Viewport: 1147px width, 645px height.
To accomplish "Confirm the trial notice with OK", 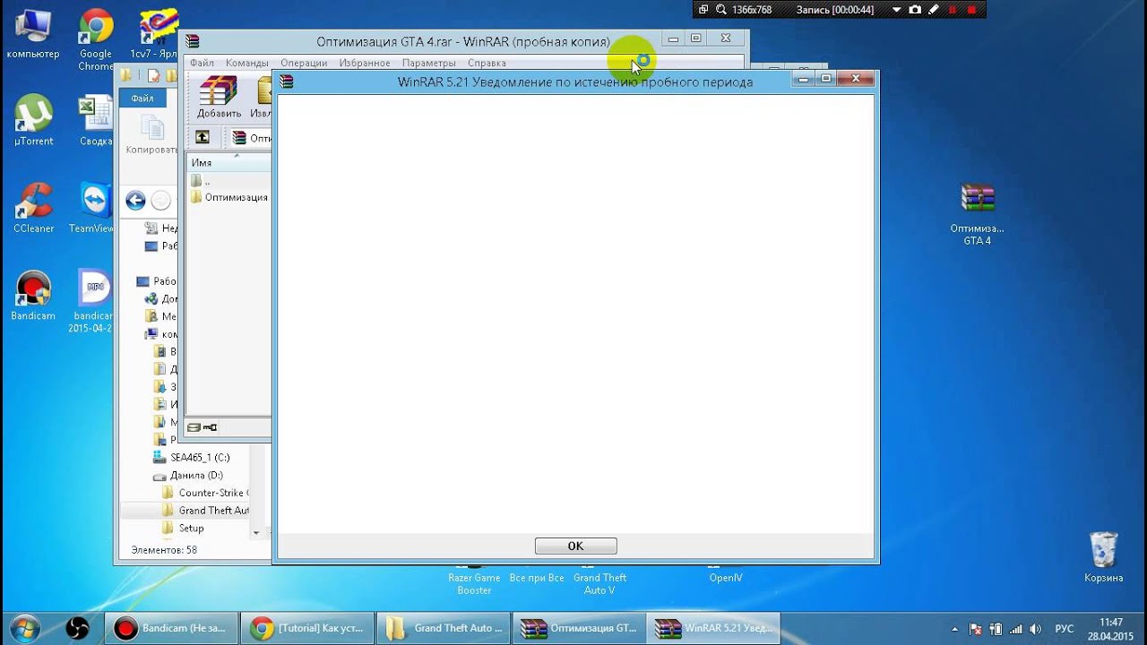I will click(x=575, y=546).
